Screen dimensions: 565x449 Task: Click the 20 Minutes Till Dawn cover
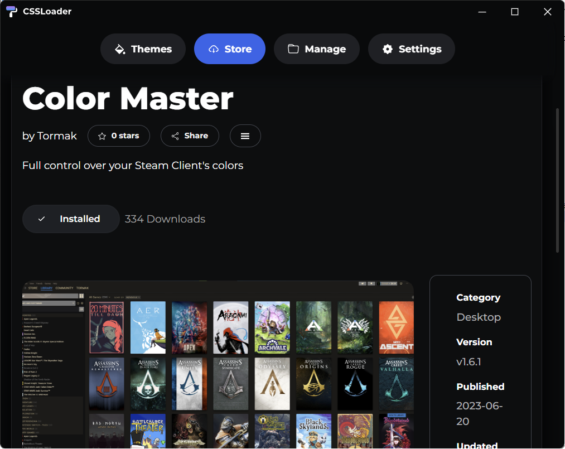pos(107,327)
